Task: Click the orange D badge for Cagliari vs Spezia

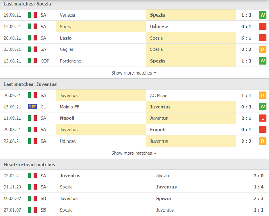Action: click(x=262, y=49)
